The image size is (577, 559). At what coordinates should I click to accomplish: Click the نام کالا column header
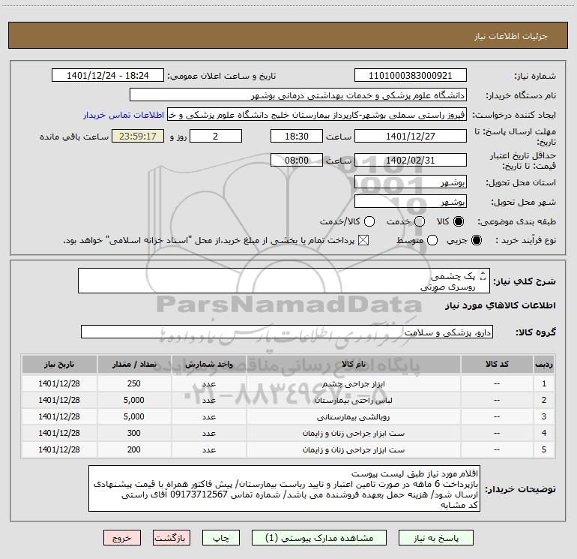coord(353,364)
